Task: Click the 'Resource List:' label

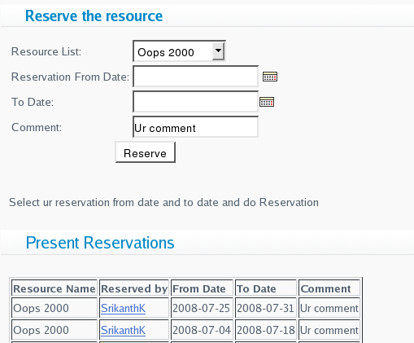Action: (46, 51)
